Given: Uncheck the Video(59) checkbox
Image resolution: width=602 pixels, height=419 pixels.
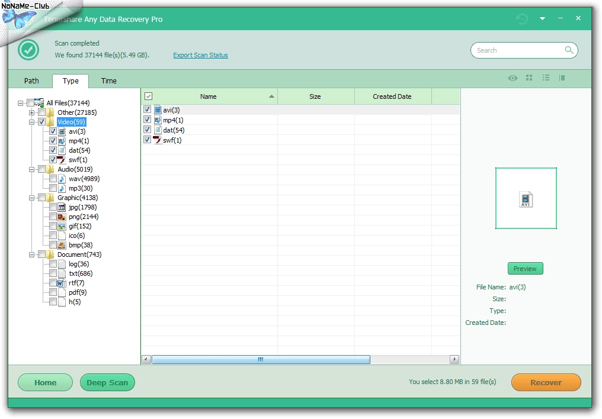Looking at the screenshot, I should (x=42, y=122).
